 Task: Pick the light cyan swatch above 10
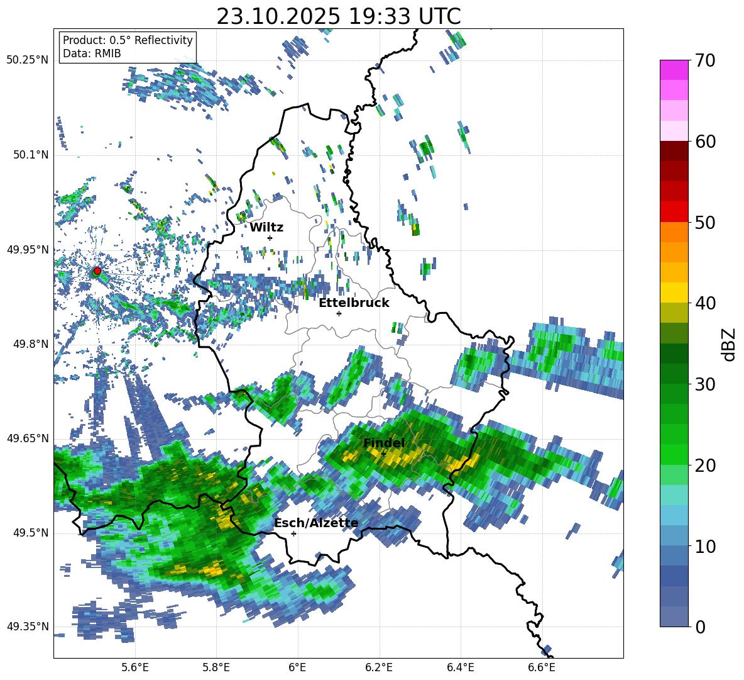[x=674, y=515]
